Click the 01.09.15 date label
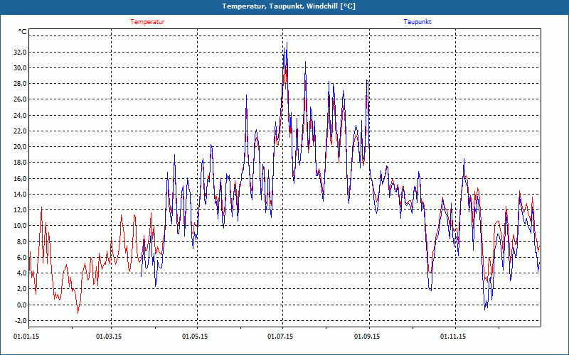The image size is (569, 355). (367, 337)
